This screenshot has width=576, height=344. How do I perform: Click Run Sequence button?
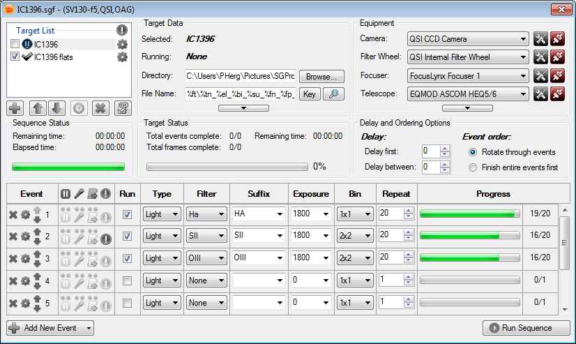[x=526, y=328]
